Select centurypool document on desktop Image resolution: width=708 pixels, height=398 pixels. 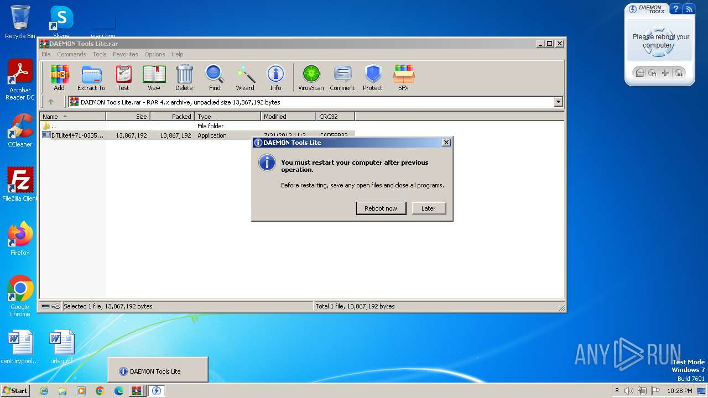(x=20, y=348)
